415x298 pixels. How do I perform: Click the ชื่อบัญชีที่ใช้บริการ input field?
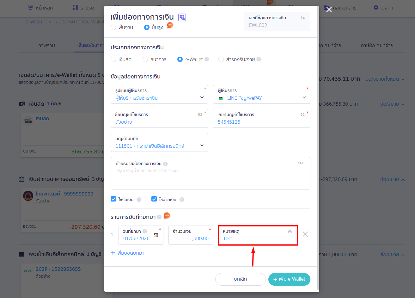pos(159,118)
